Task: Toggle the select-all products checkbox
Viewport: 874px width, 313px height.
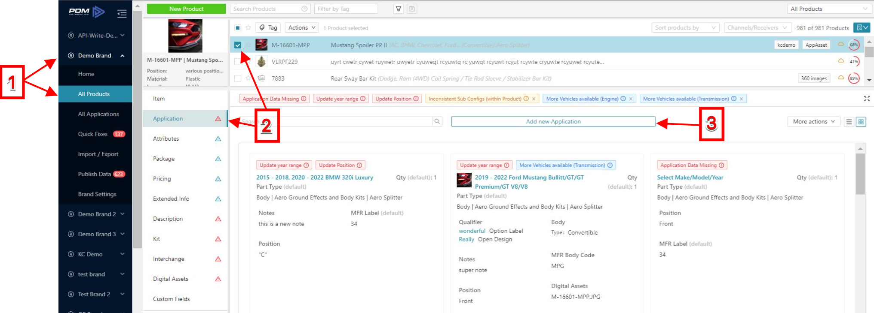Action: click(238, 28)
